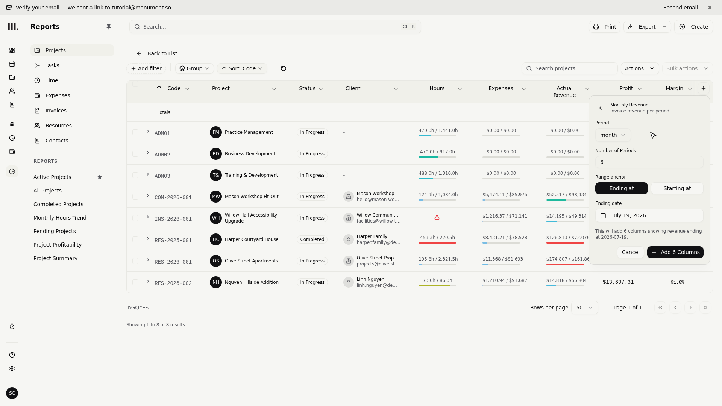Open Expenses in the sidebar
Image resolution: width=722 pixels, height=406 pixels.
point(72,95)
